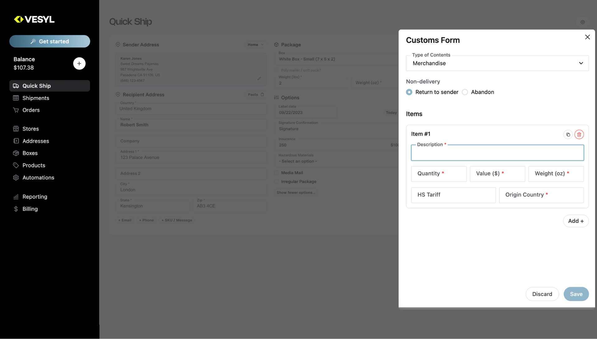Click the VESYL logo
Viewport: 597px width, 339px height.
click(x=34, y=19)
